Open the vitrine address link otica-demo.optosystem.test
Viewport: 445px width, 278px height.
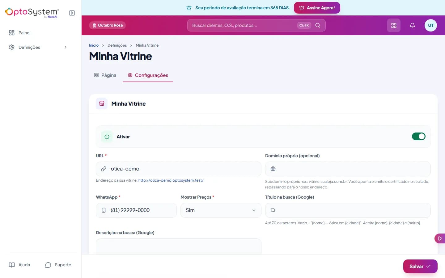171,180
